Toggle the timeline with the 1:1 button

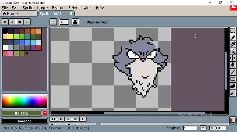pyautogui.click(x=233, y=120)
